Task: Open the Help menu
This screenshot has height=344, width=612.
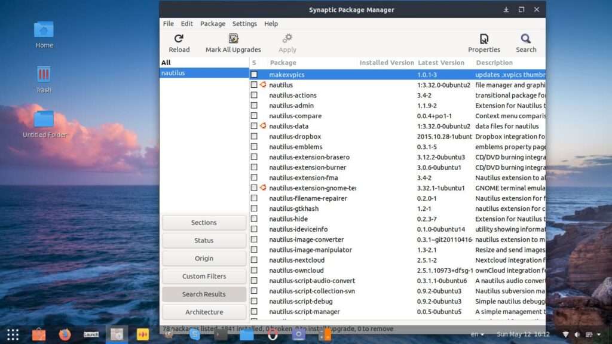Action: (271, 24)
